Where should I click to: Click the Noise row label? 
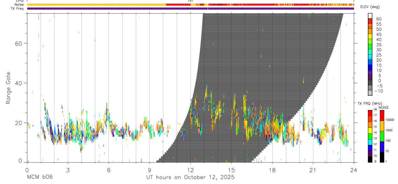click(x=19, y=5)
